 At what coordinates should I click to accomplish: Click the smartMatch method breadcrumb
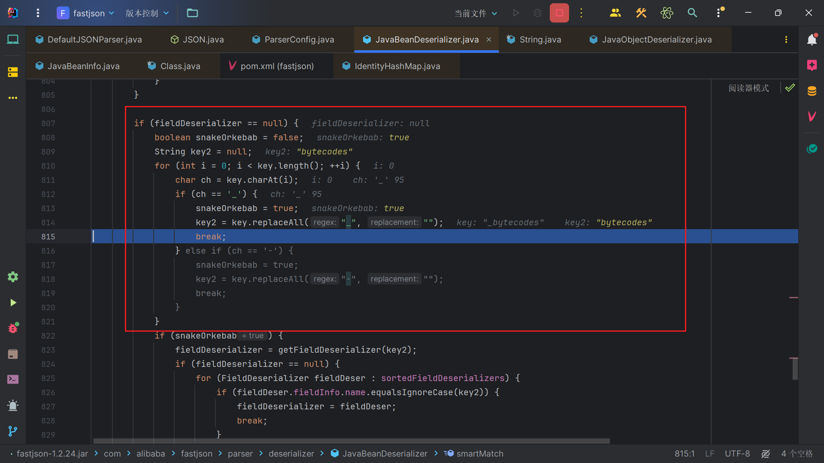tap(474, 454)
